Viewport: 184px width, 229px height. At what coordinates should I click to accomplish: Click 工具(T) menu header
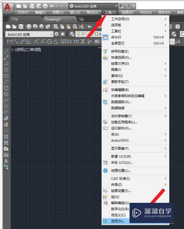coord(110,13)
